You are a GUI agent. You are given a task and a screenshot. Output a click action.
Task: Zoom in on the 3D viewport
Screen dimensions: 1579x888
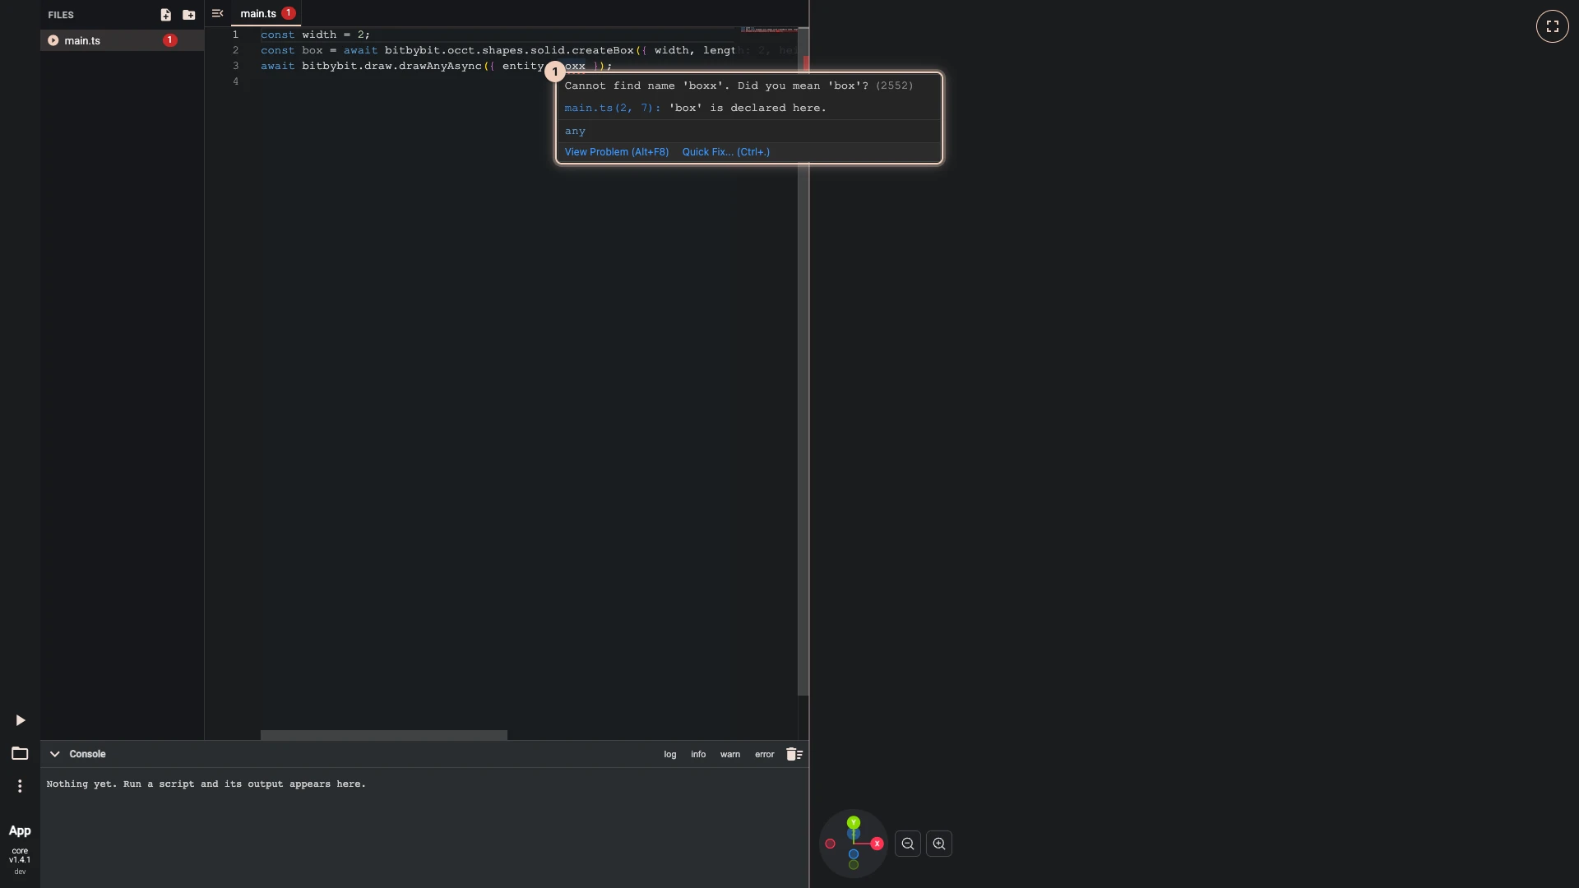939,844
